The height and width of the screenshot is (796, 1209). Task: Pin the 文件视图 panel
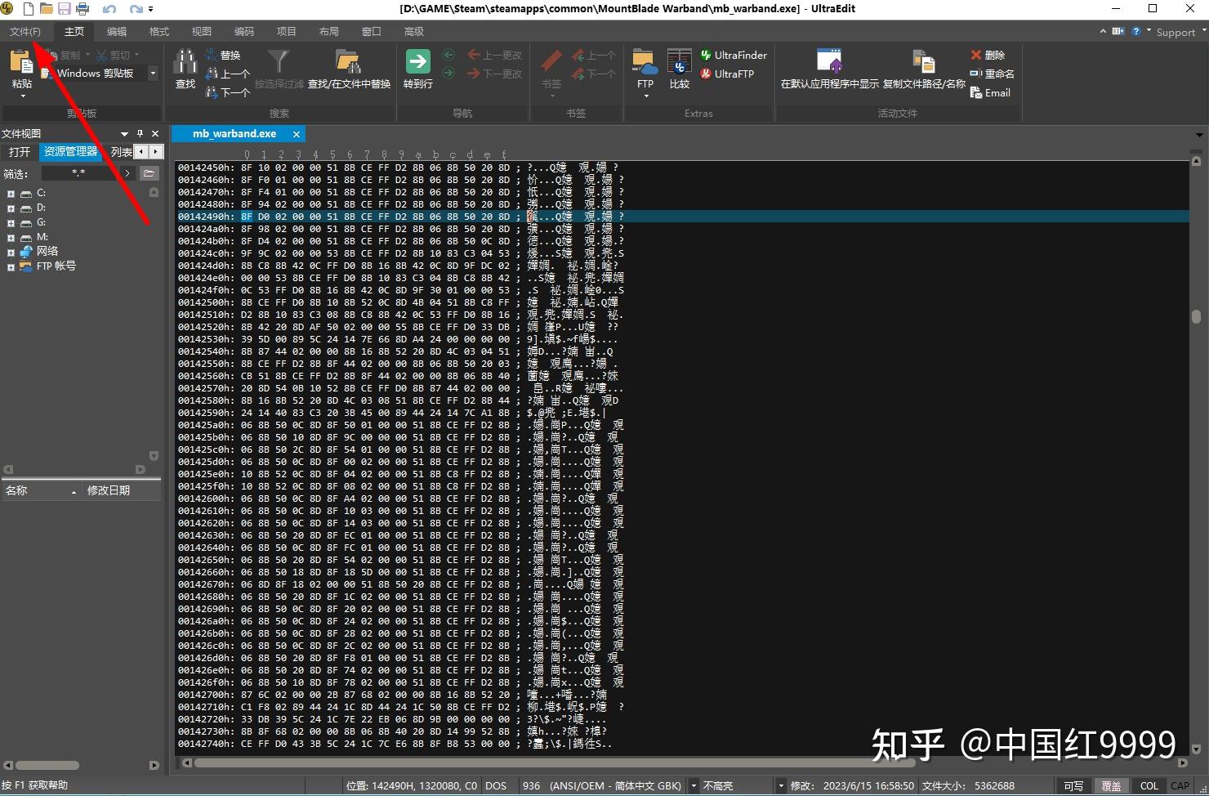[x=140, y=133]
